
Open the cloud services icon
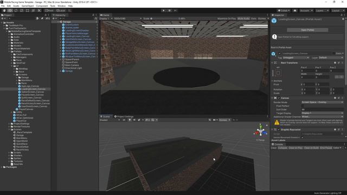coord(295,11)
